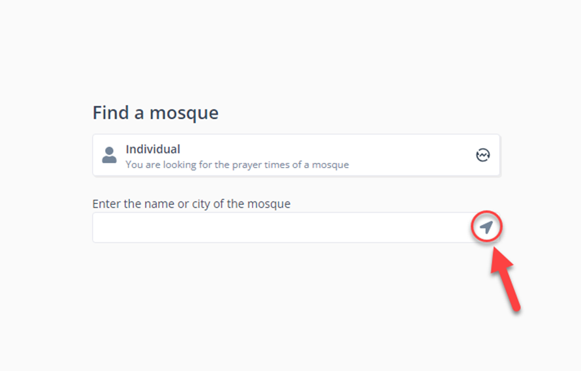Screen dimensions: 581x371
Task: Select the user silhouette icon
Action: (x=109, y=155)
